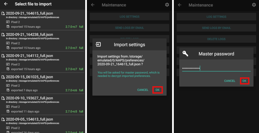
Task: Click device icon in 2020-09-21_164112 row
Action: [x=8, y=64]
